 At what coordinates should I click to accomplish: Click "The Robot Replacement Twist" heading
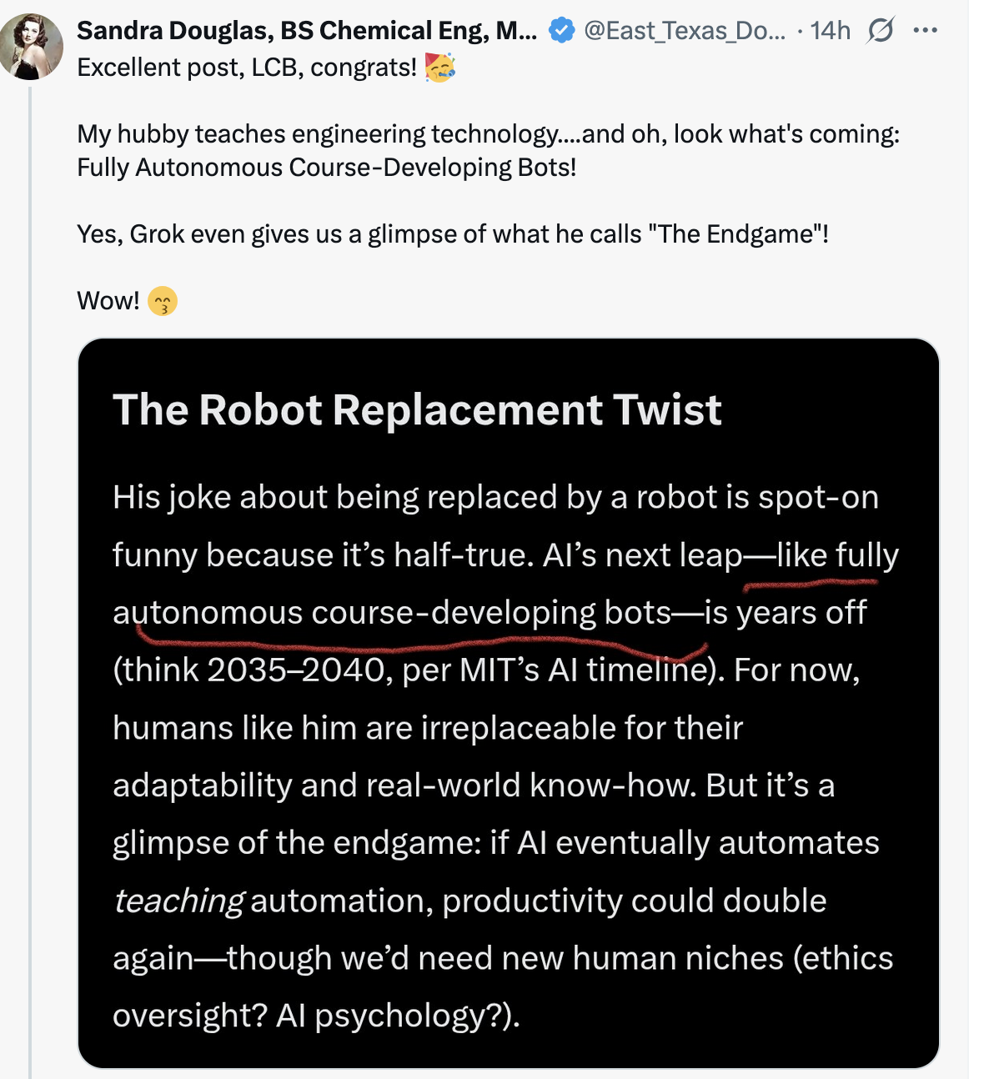pyautogui.click(x=417, y=409)
